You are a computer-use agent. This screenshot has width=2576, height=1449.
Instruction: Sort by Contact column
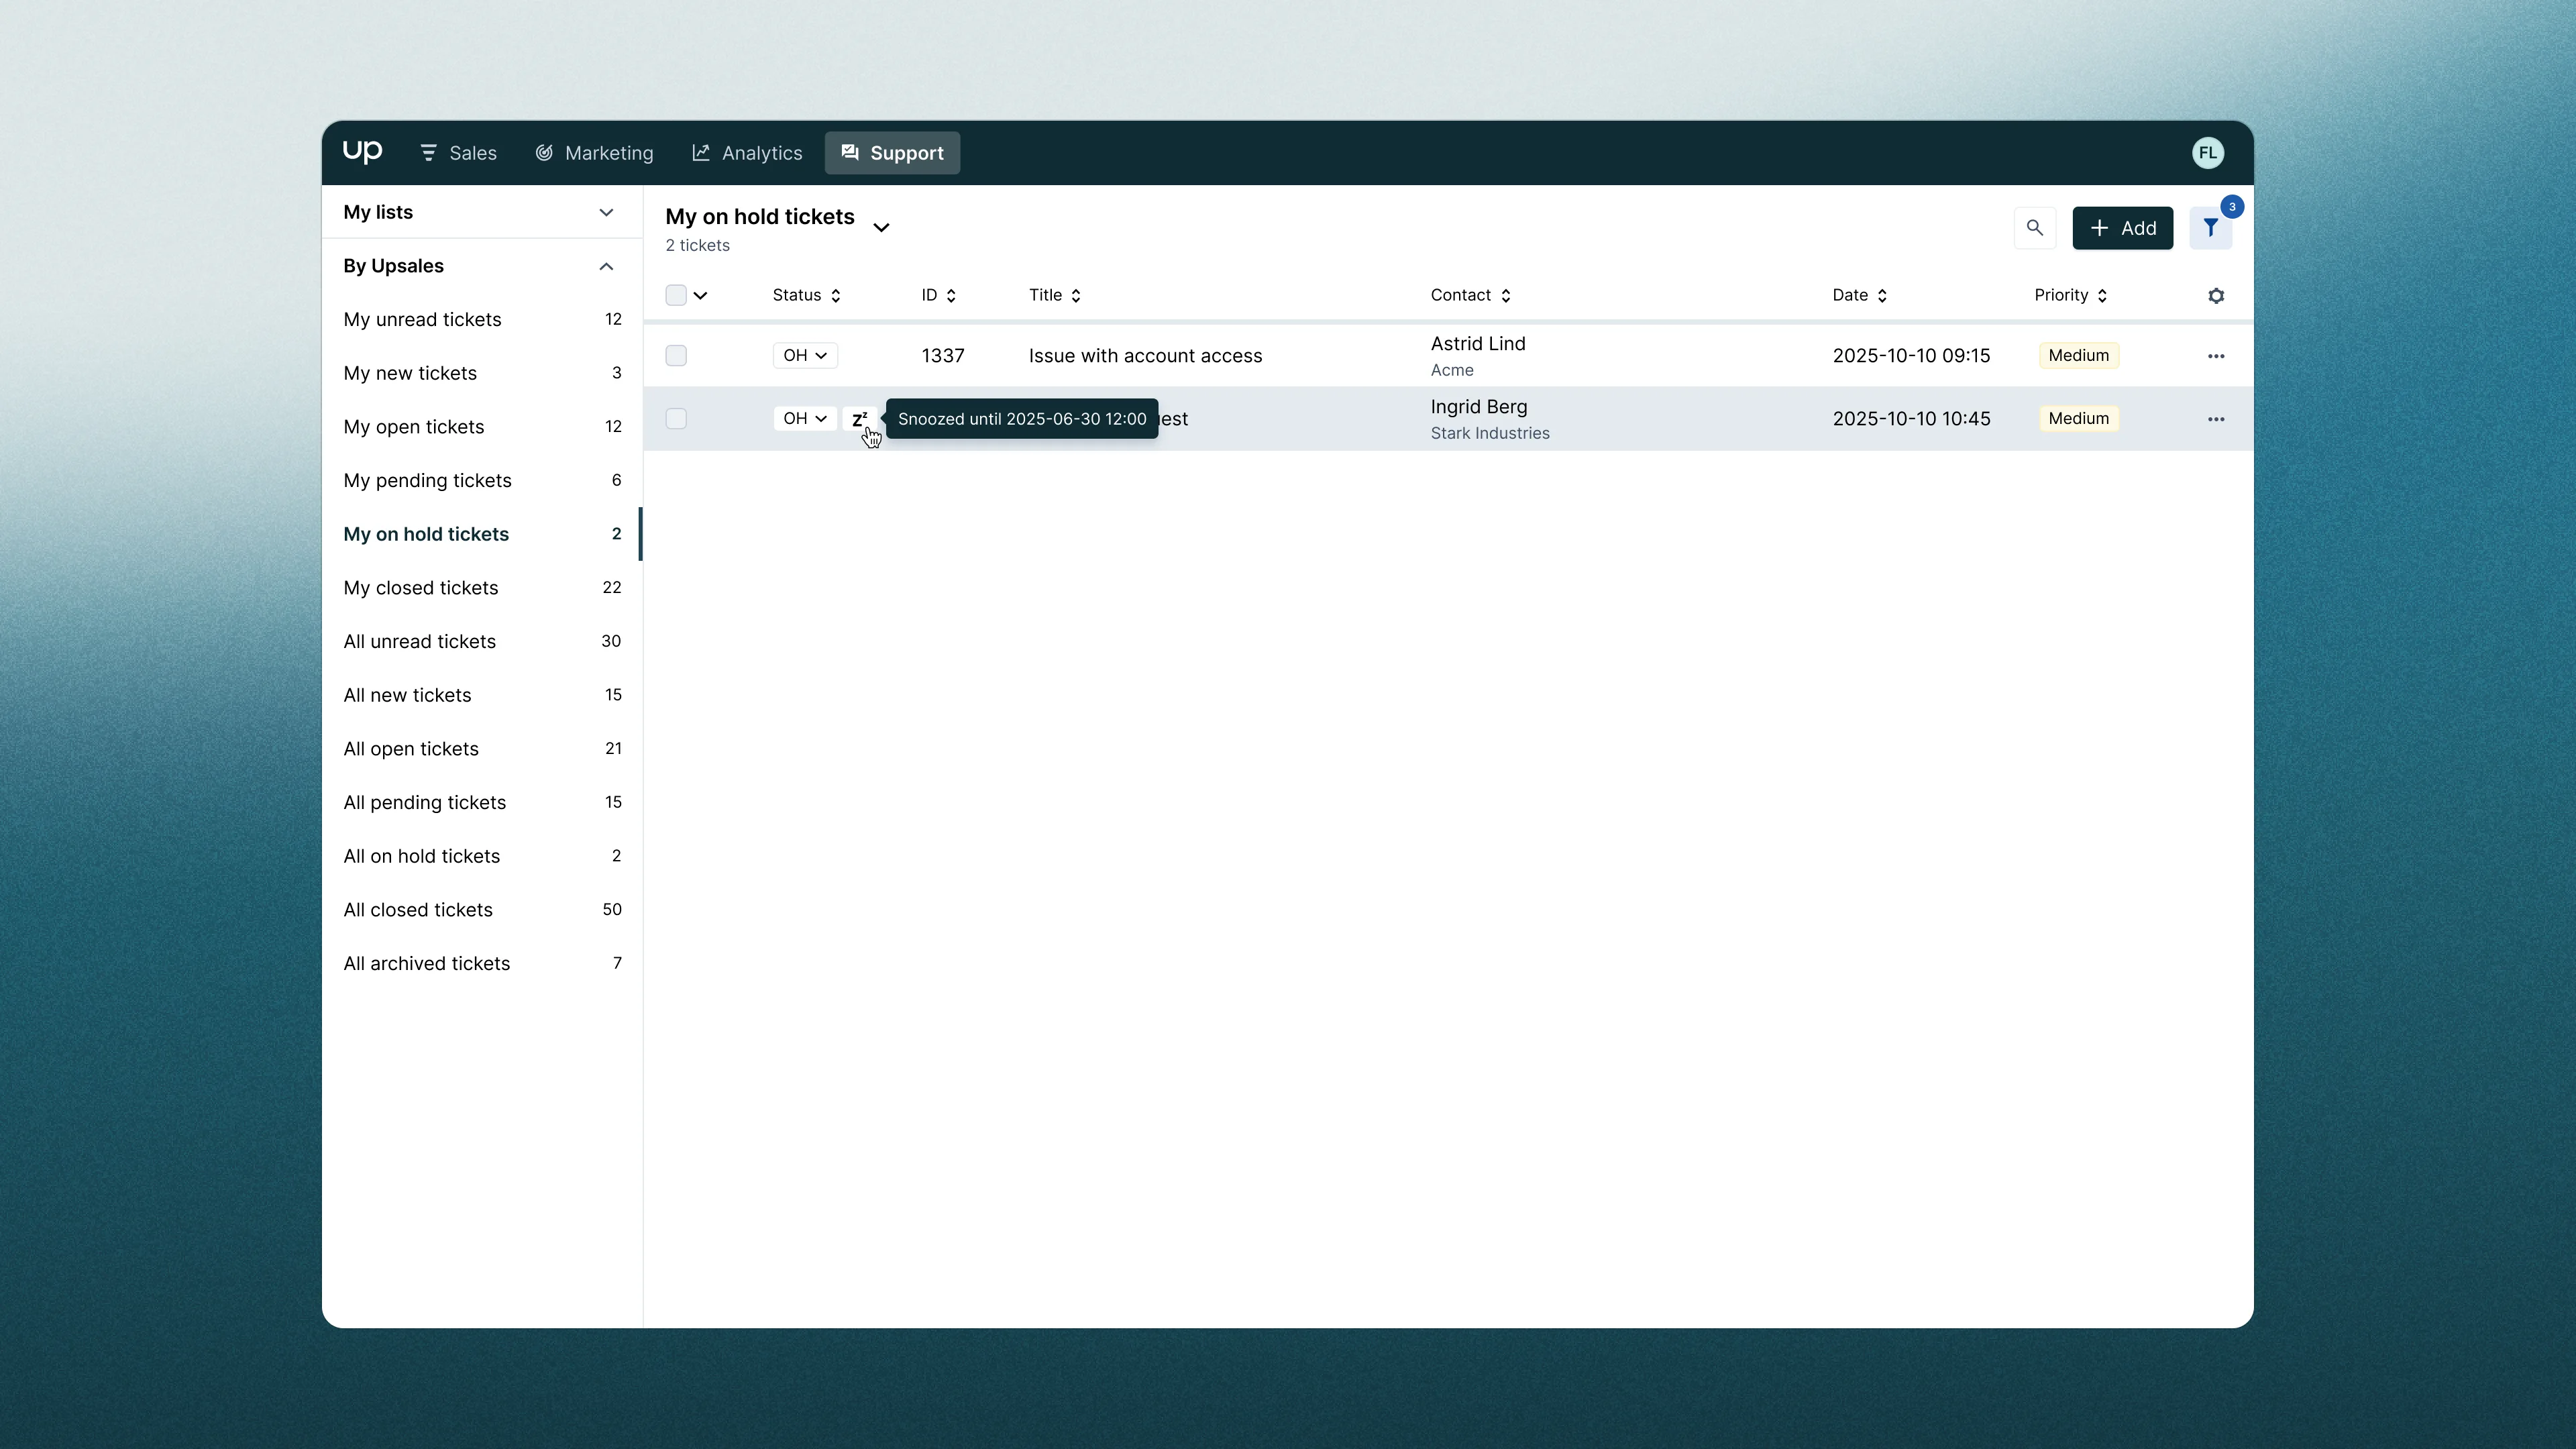[1470, 295]
